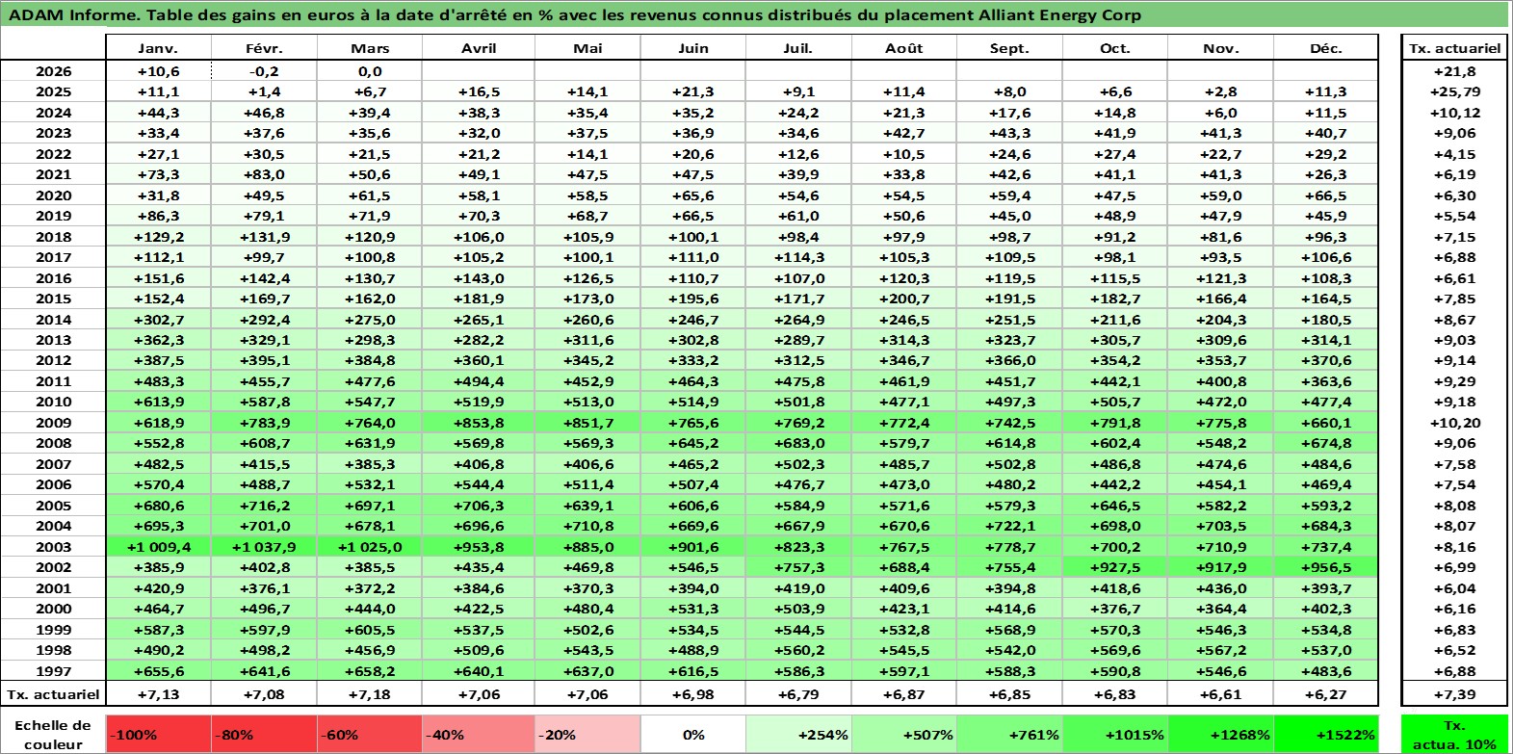Click the '-0,2' cell for February 2026

(264, 71)
